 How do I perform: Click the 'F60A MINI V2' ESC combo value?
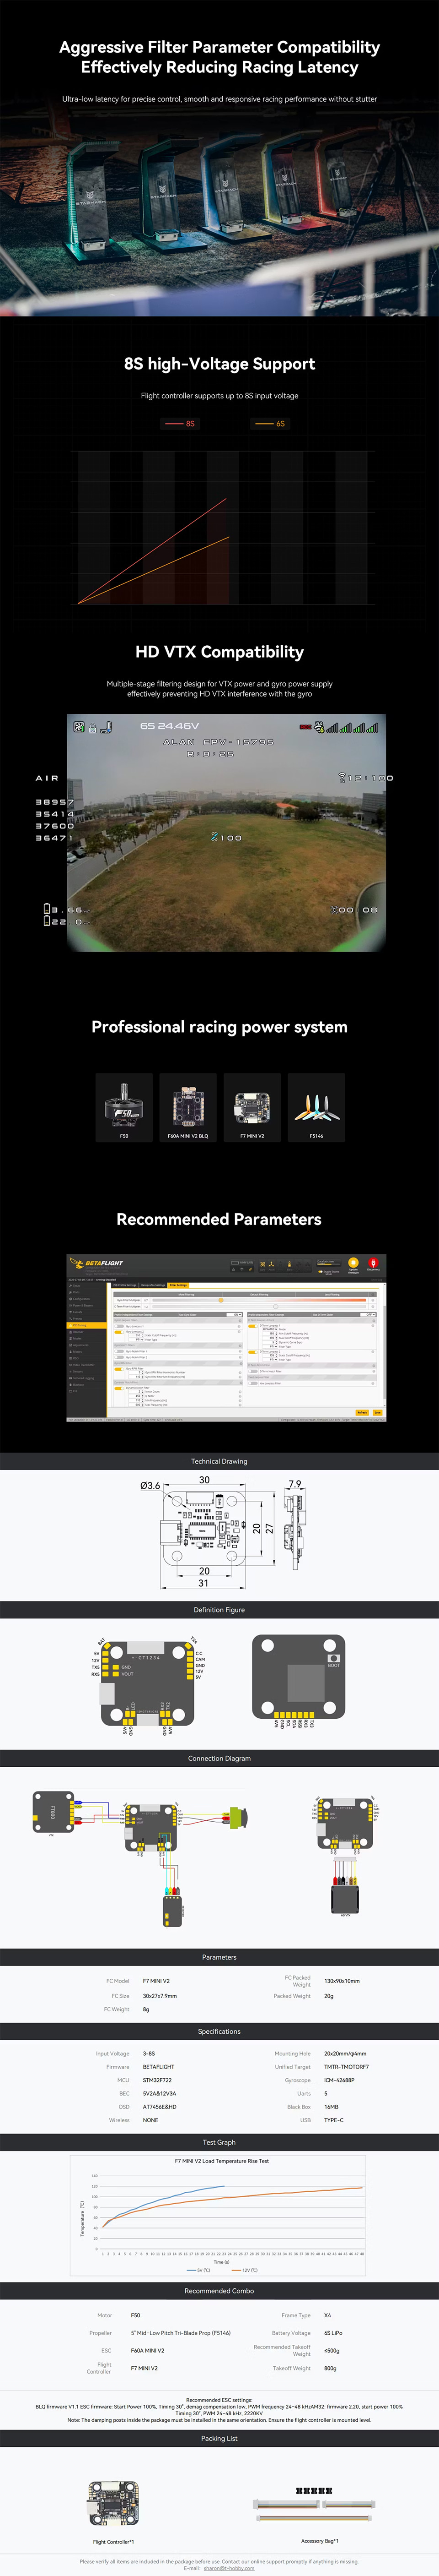coord(148,2350)
